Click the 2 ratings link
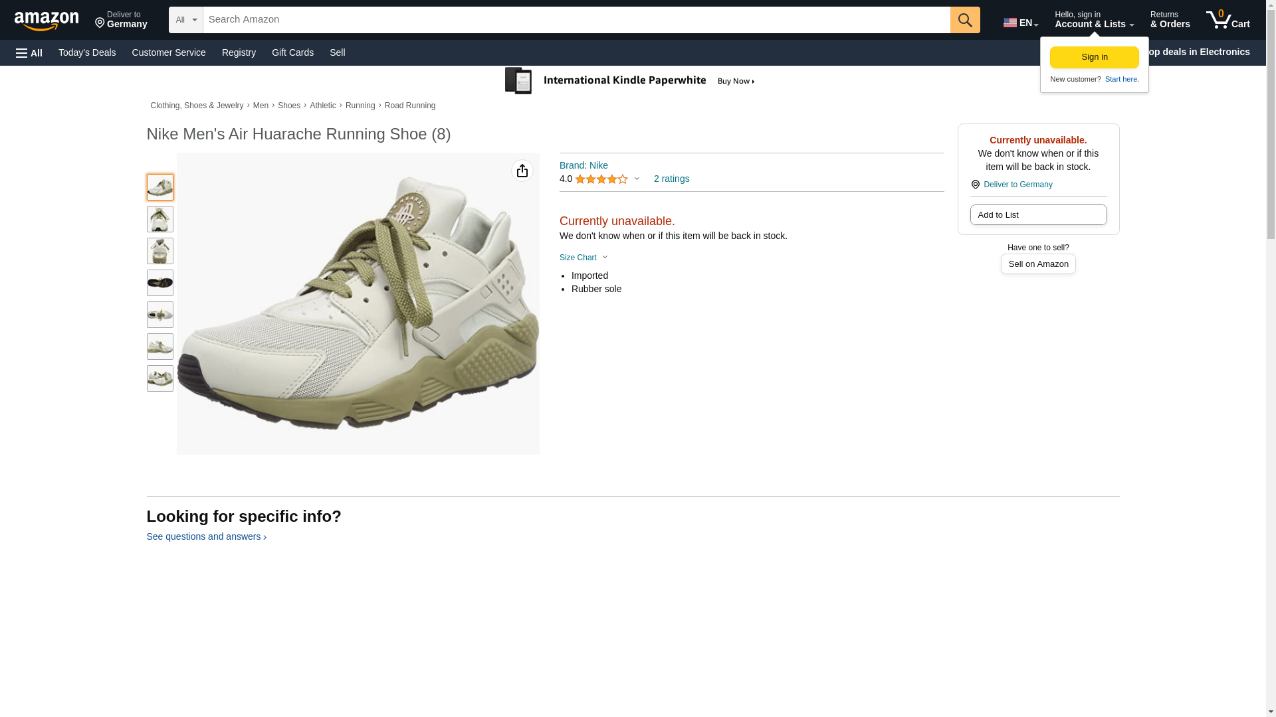 [x=671, y=179]
